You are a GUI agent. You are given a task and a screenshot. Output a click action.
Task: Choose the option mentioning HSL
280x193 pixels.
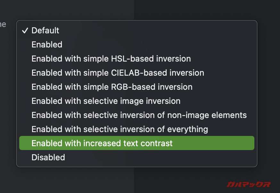tap(111, 59)
